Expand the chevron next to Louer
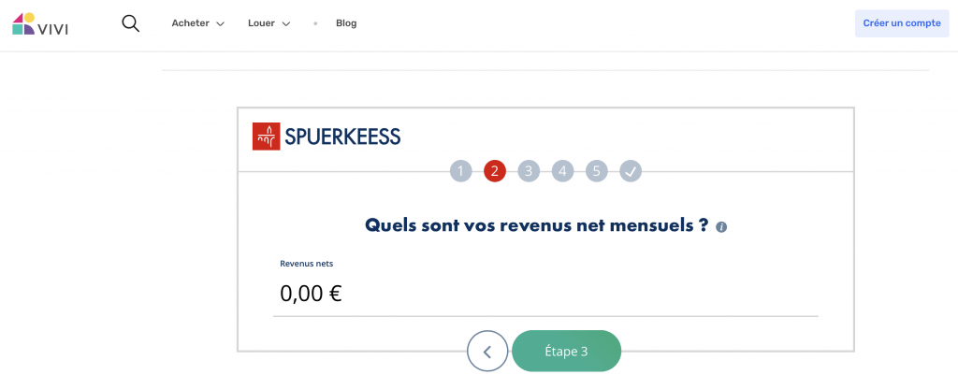Screen dimensions: 958x389 (286, 24)
